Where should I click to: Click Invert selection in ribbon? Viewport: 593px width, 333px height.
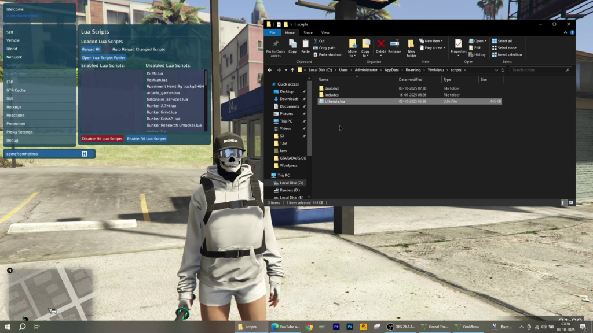click(507, 54)
